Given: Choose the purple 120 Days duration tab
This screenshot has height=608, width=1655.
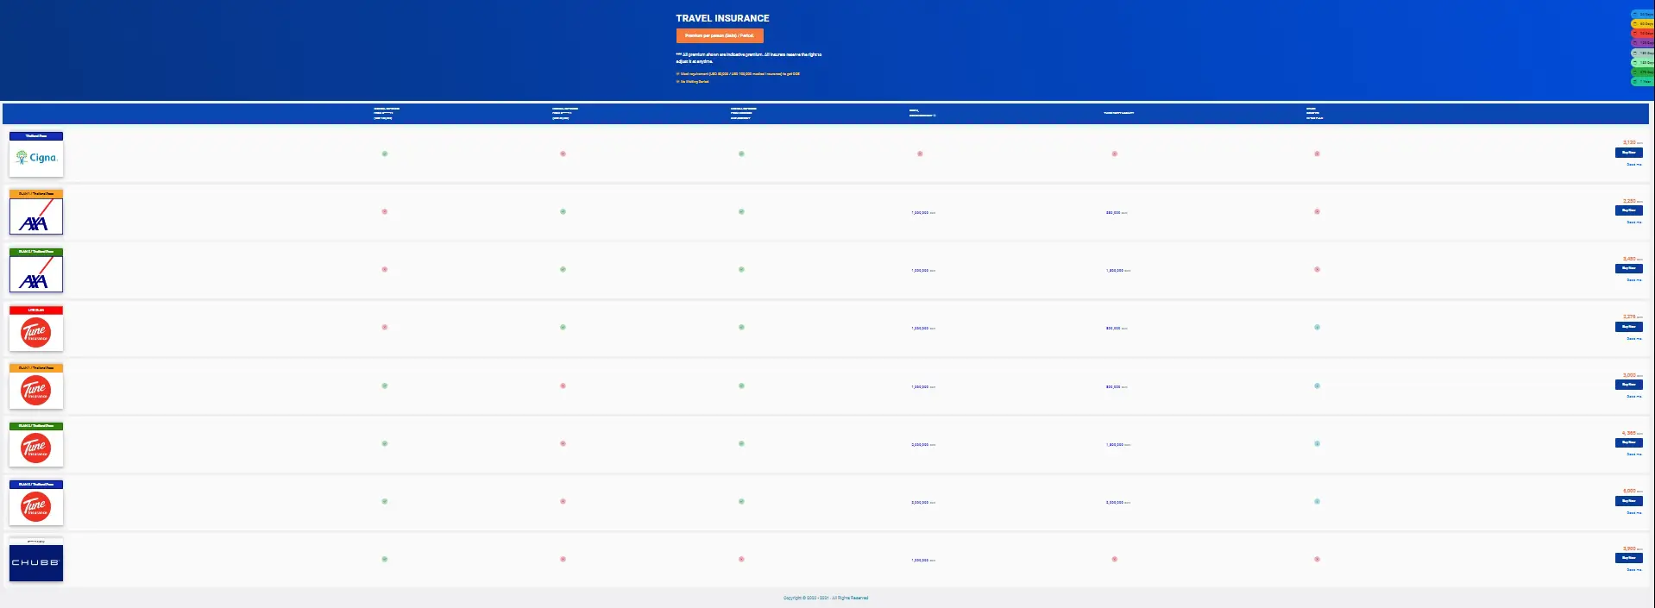Looking at the screenshot, I should (x=1642, y=42).
